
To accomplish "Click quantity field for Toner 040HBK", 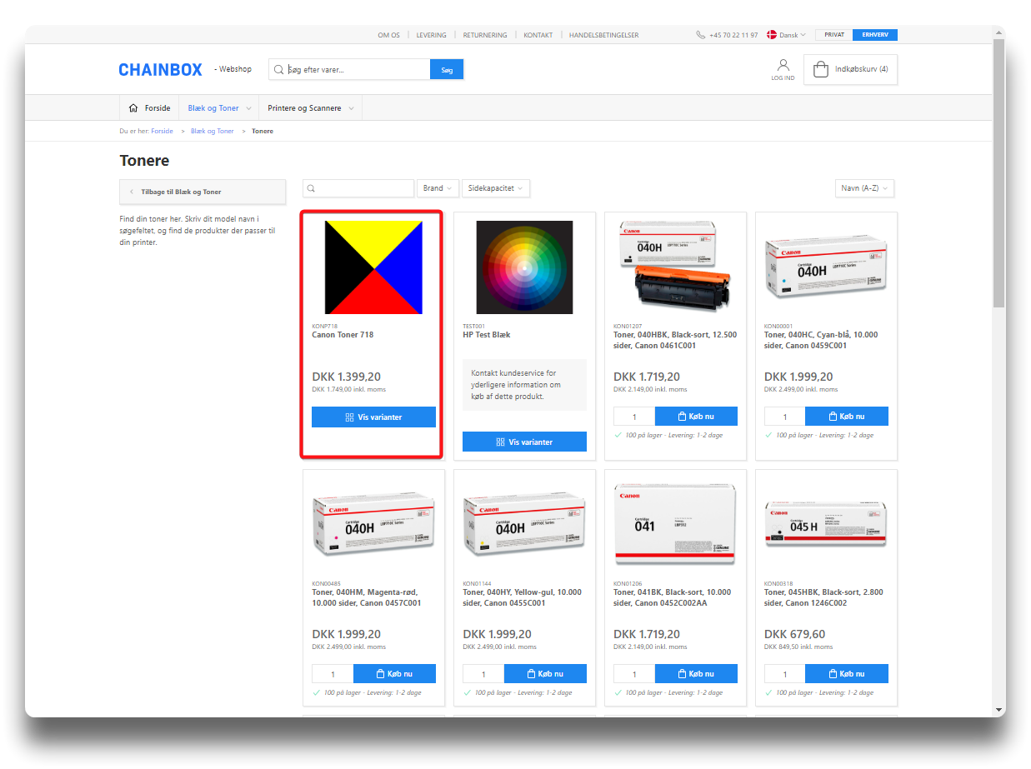I will point(634,417).
